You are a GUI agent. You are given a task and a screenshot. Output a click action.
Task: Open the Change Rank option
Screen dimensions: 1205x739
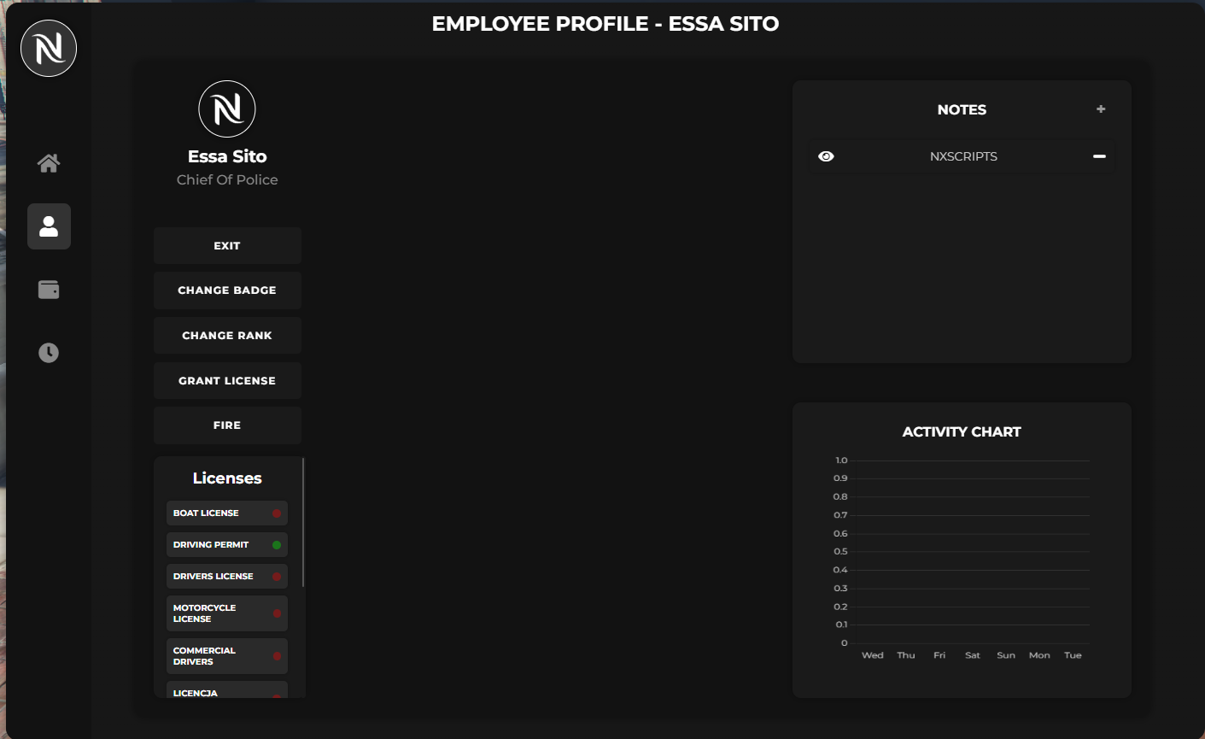[x=227, y=336]
